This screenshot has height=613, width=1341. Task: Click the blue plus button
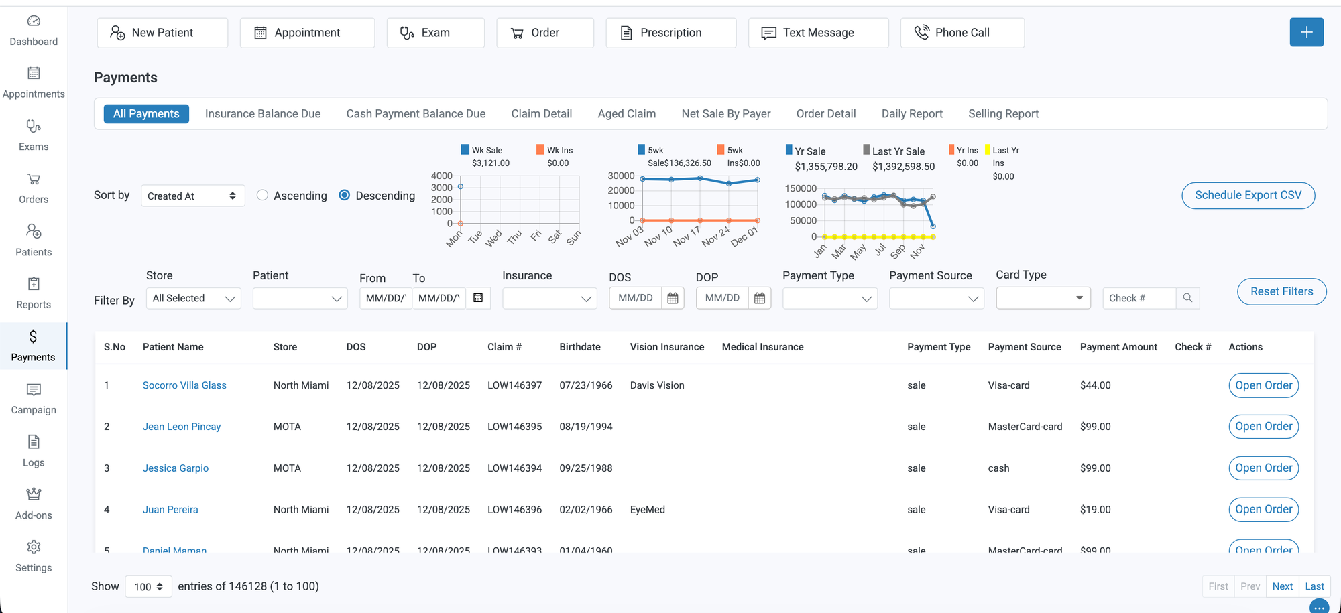pos(1306,32)
